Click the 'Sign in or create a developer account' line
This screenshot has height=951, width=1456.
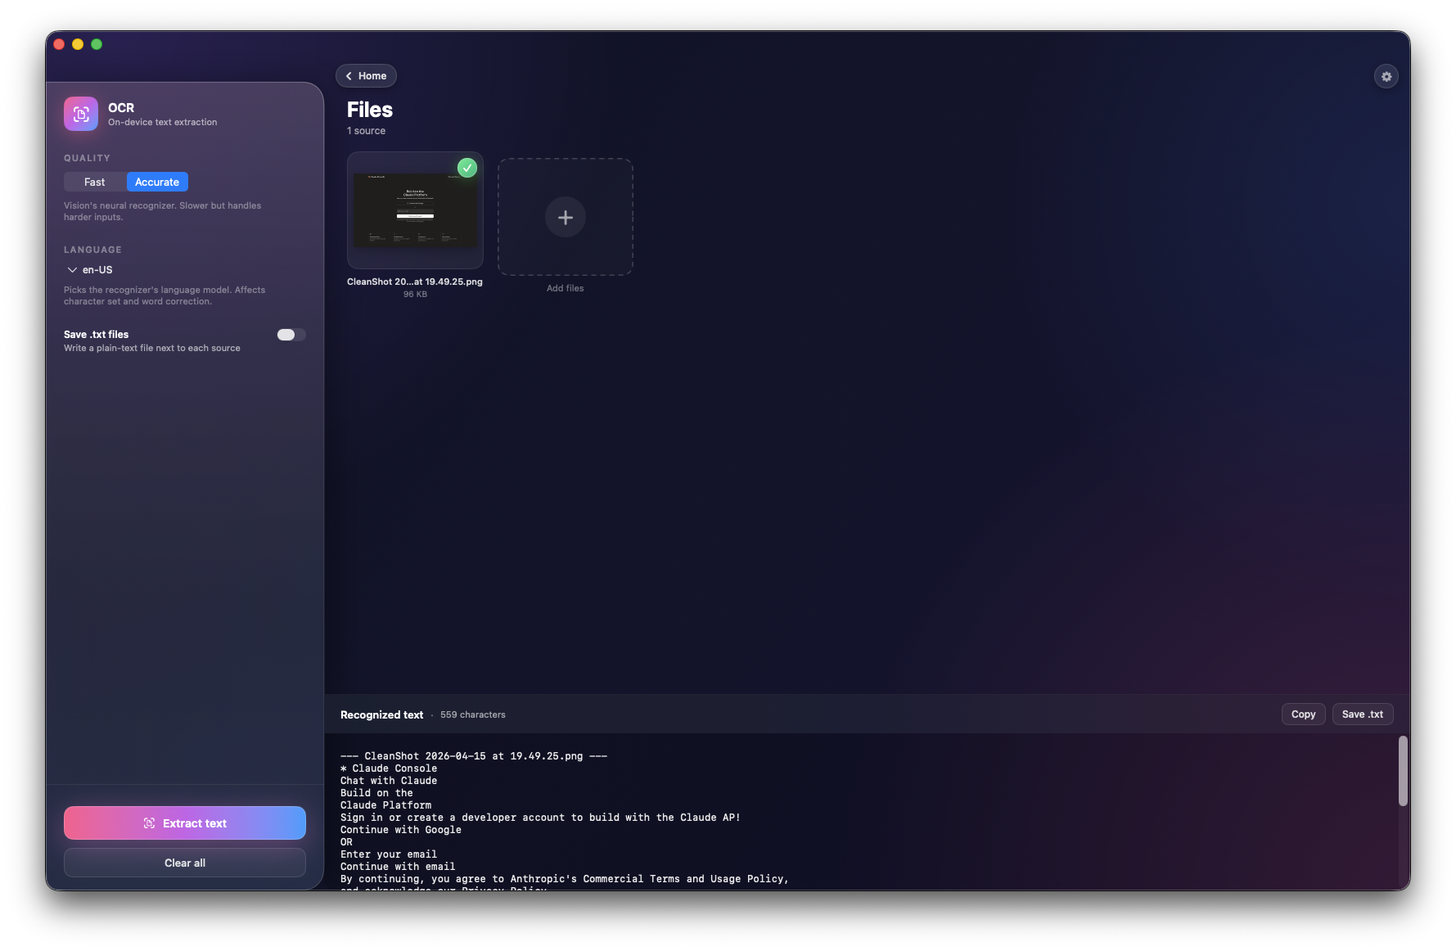click(x=540, y=818)
